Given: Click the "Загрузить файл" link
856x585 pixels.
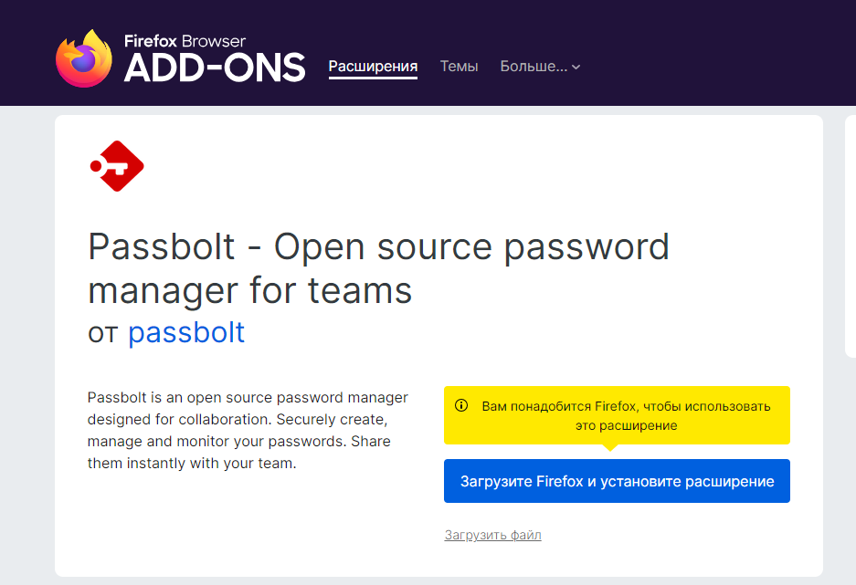Looking at the screenshot, I should tap(492, 535).
